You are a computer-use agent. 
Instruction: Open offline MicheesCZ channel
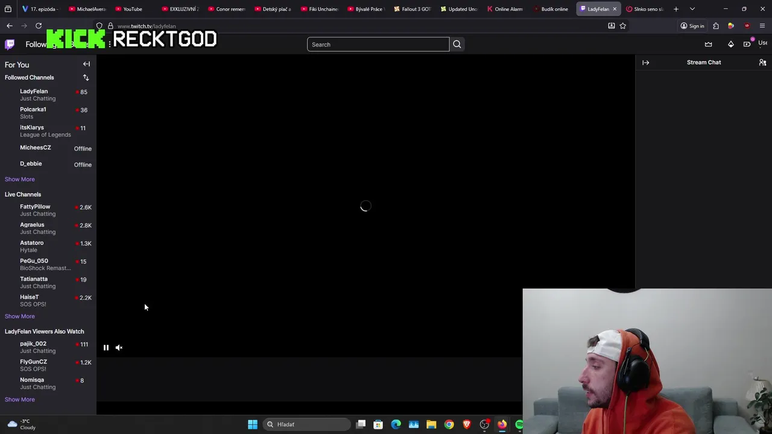point(48,148)
